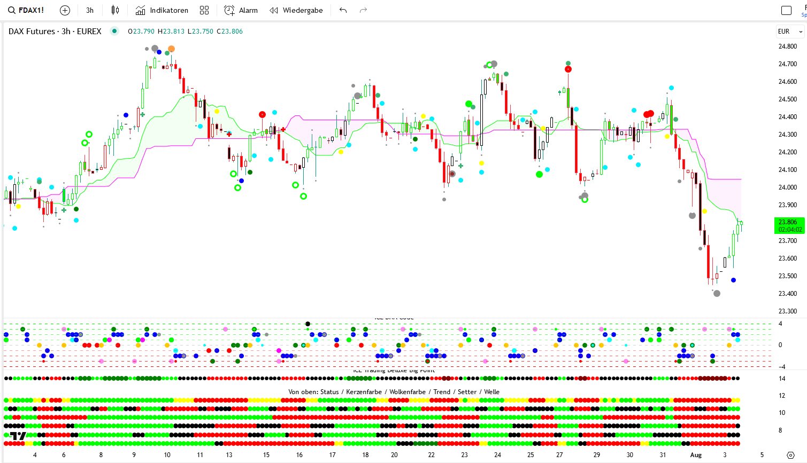
Task: Create an Alarm from the toolbar
Action: [x=241, y=10]
